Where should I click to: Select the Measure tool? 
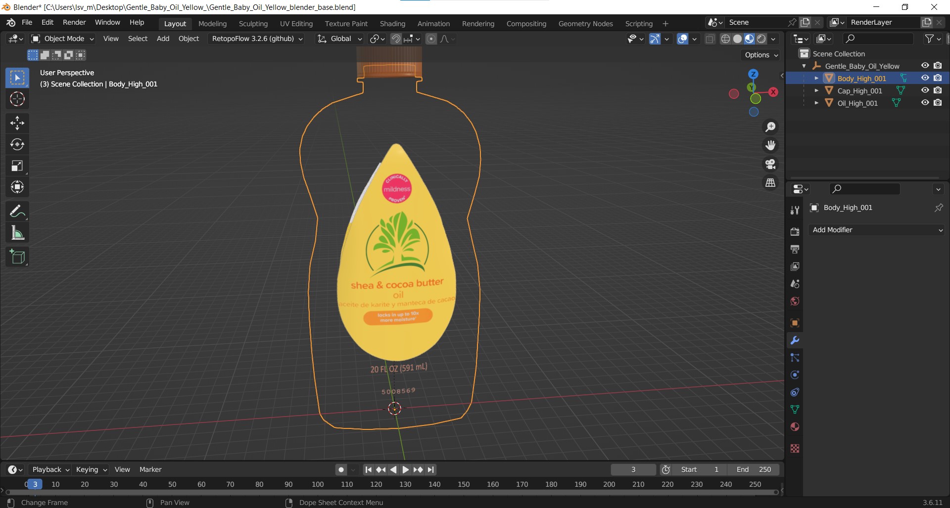(x=17, y=233)
